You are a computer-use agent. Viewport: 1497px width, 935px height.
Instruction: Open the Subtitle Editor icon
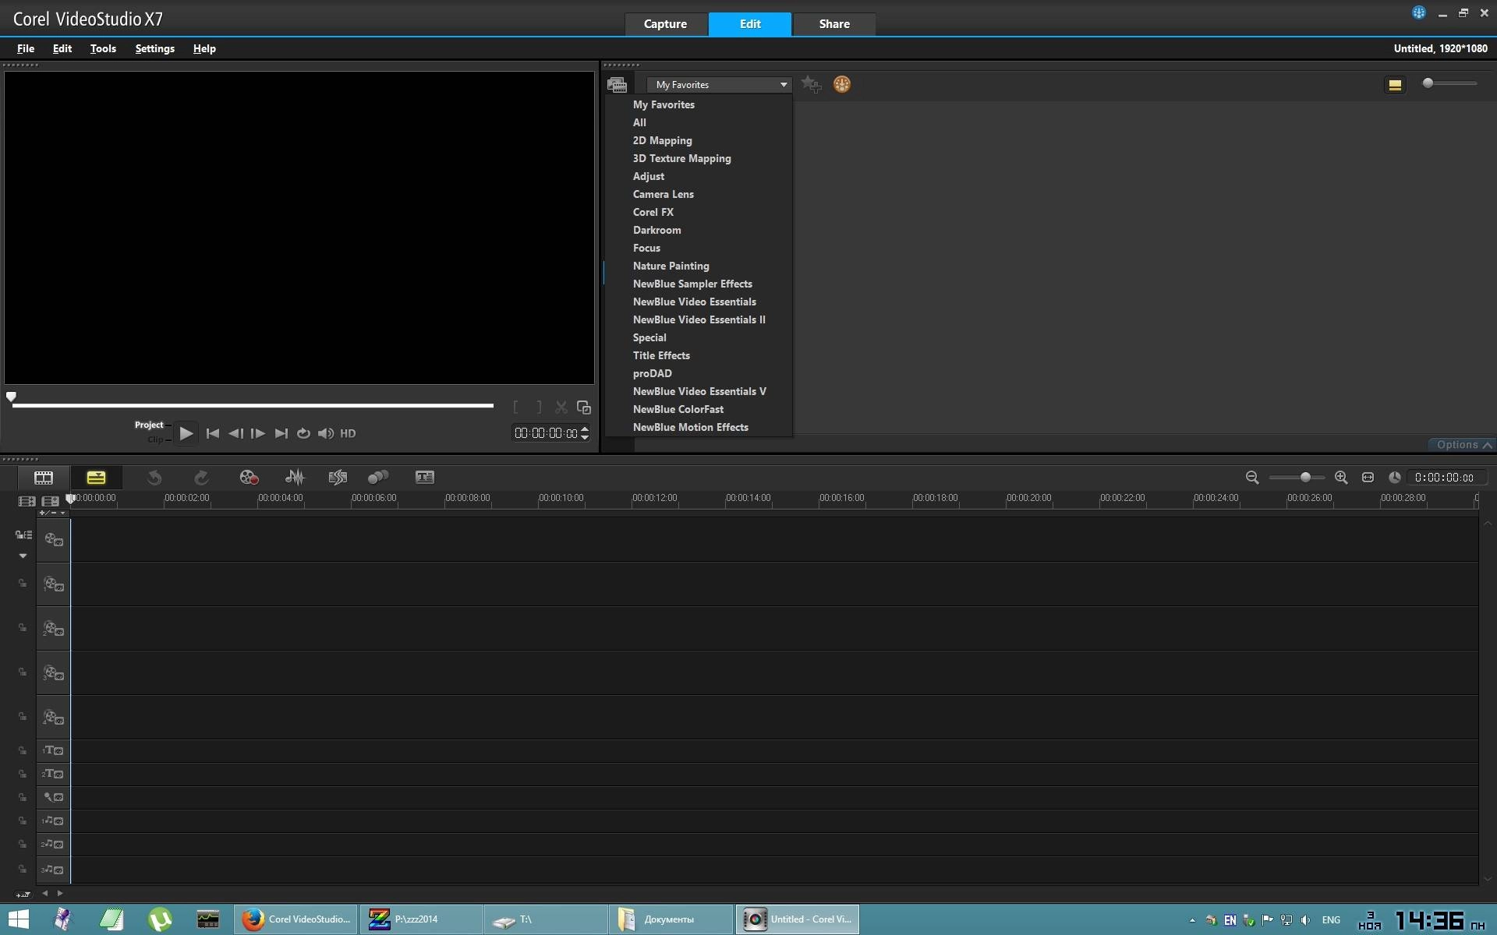425,477
